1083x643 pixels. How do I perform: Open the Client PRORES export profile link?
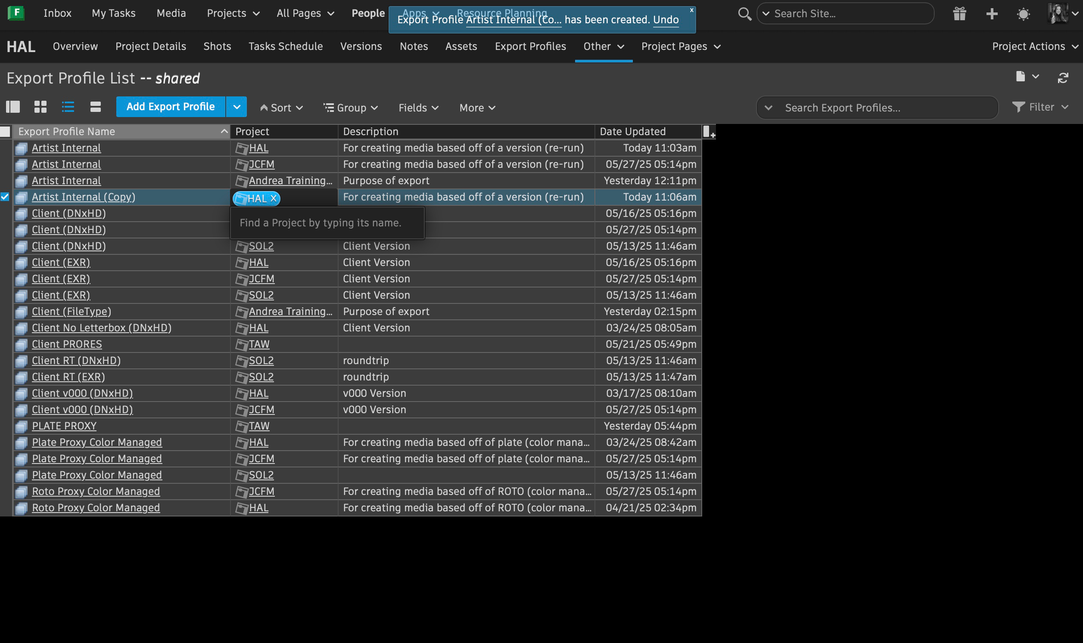tap(67, 344)
